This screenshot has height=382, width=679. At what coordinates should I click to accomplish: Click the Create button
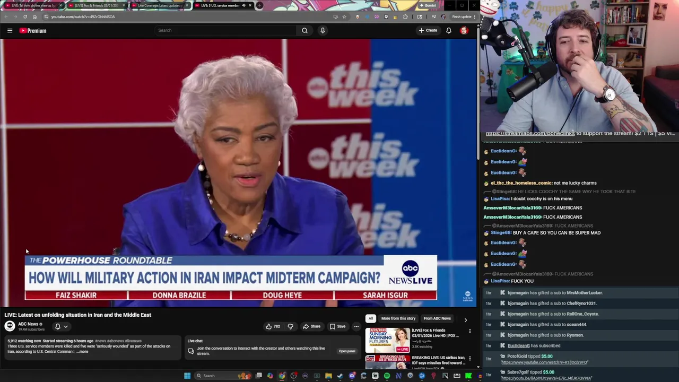[x=428, y=30]
